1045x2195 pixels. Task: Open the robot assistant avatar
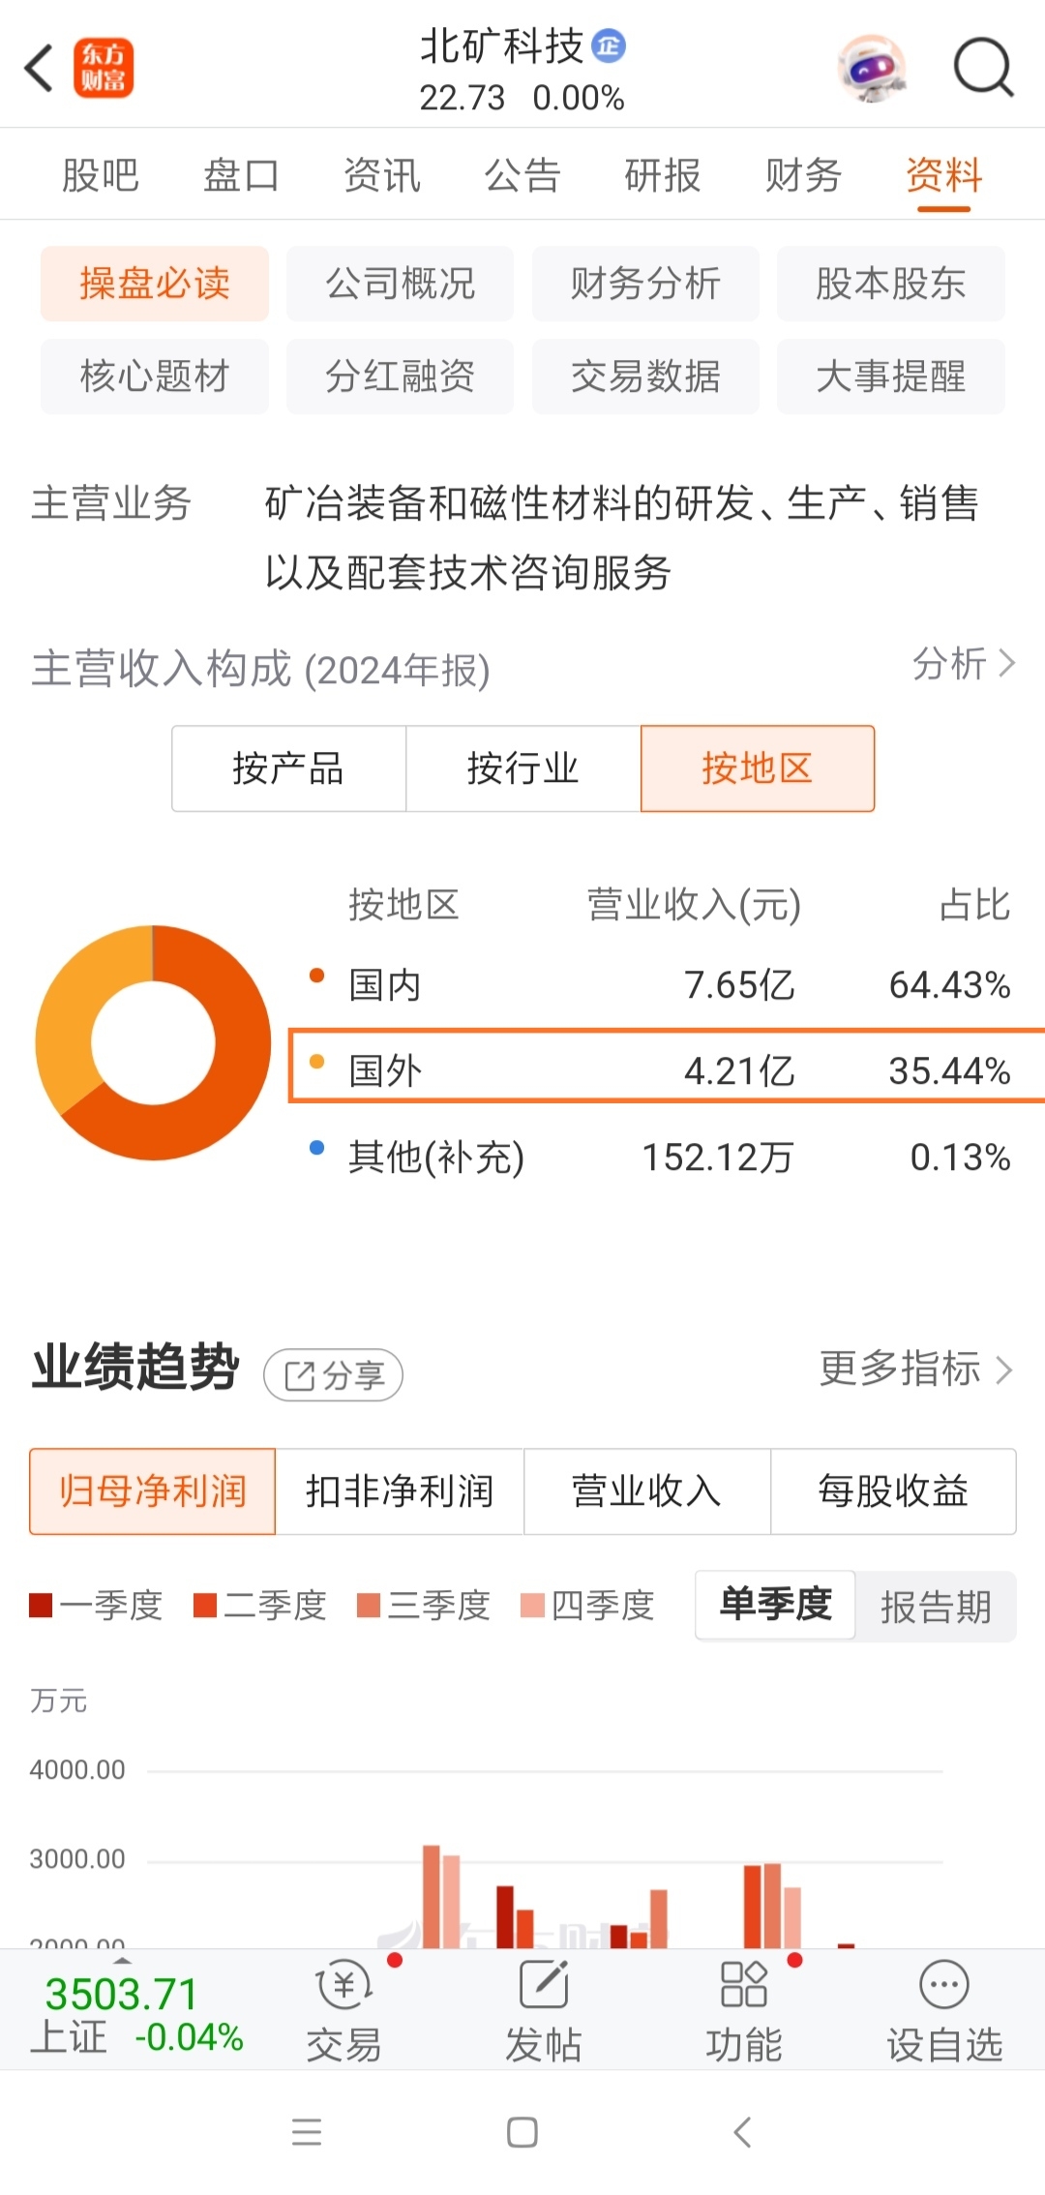tap(873, 68)
